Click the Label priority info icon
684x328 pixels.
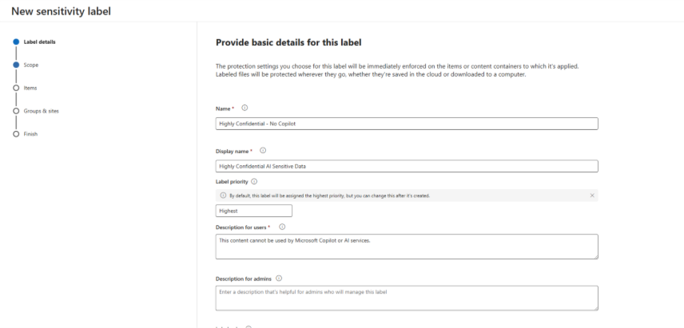(x=254, y=182)
